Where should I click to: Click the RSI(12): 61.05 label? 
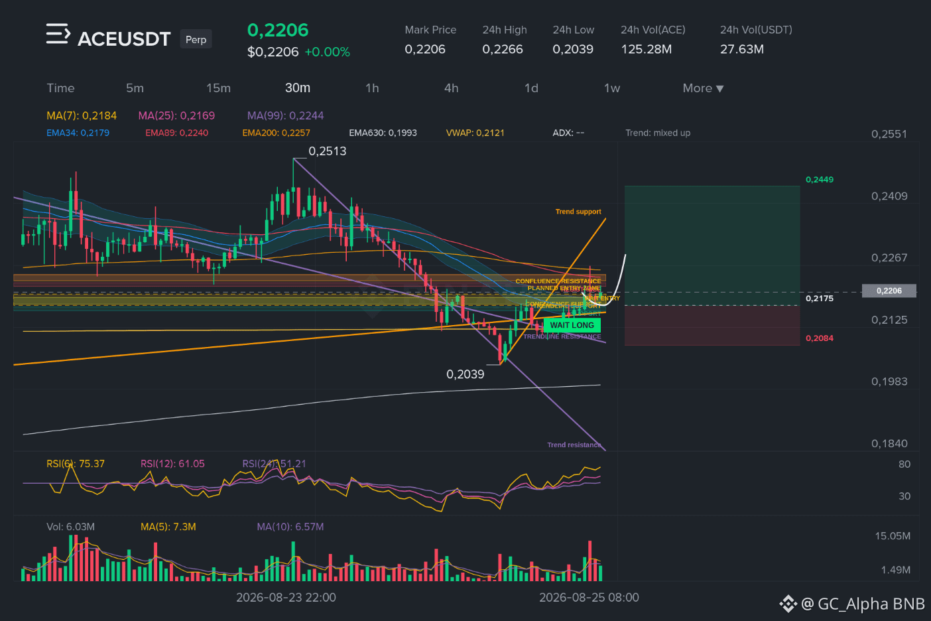172,464
